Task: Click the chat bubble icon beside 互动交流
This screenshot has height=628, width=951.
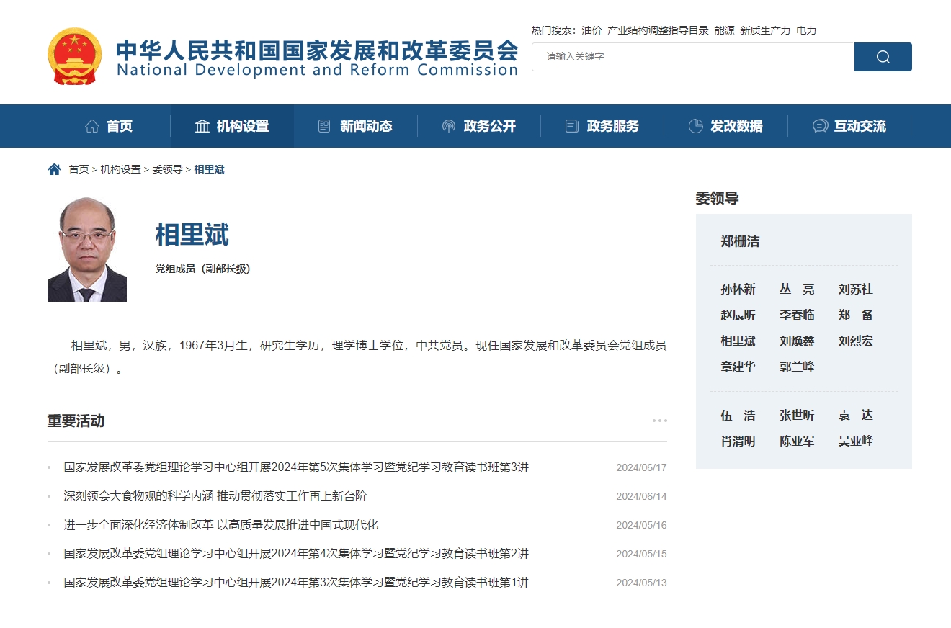Action: [x=820, y=126]
